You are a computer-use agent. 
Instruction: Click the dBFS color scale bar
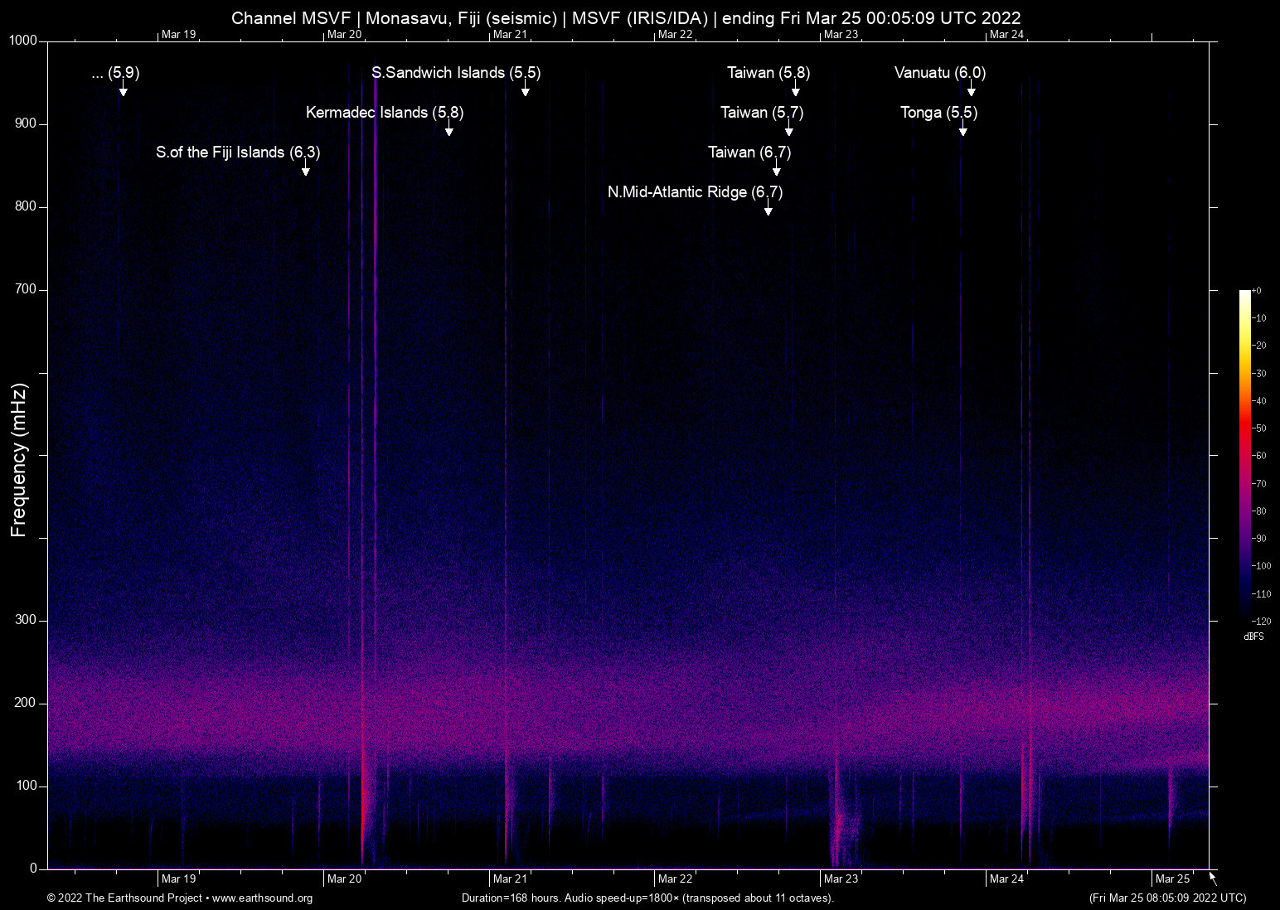coord(1244,454)
